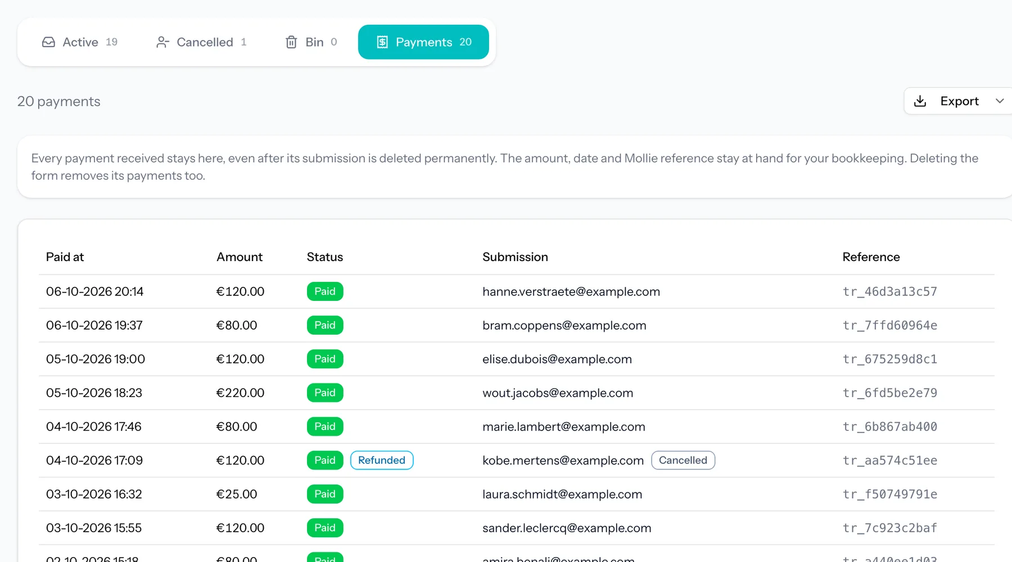This screenshot has width=1012, height=562.
Task: Click the Amount column header
Action: tap(240, 257)
